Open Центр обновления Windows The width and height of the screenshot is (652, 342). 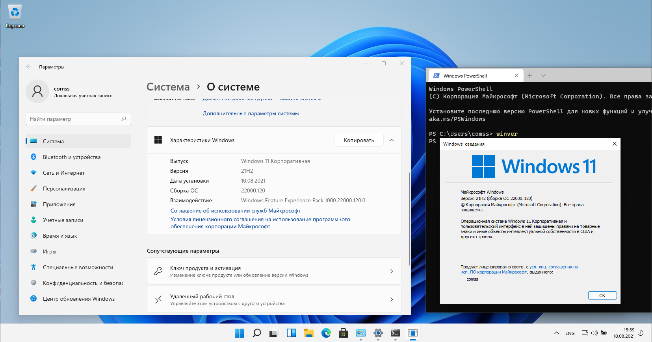coord(78,299)
